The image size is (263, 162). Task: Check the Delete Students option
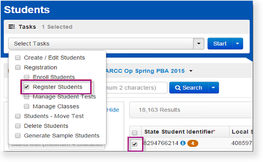tap(18, 126)
